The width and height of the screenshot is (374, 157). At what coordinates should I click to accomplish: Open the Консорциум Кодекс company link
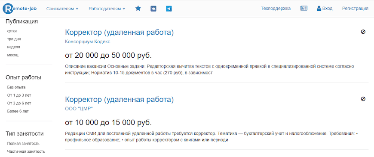coord(88,41)
